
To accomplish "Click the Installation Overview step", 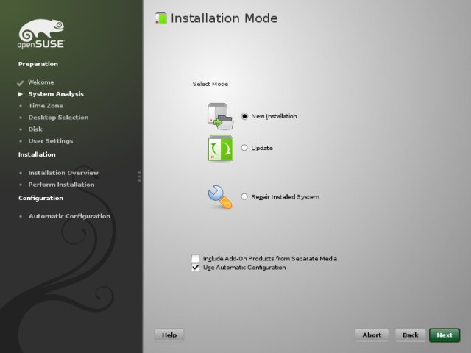I will point(63,173).
